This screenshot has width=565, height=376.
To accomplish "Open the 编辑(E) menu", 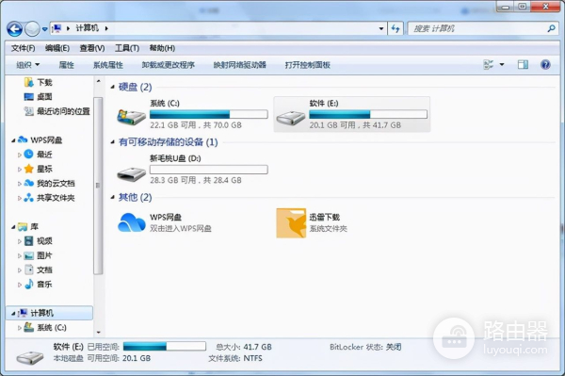I will coord(57,48).
